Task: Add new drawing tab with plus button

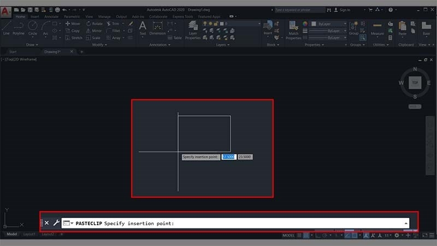Action: 81,51
